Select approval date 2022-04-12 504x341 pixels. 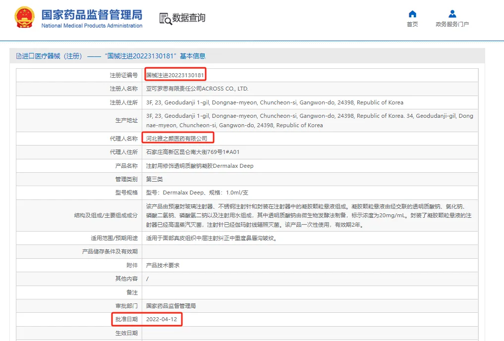pos(162,319)
